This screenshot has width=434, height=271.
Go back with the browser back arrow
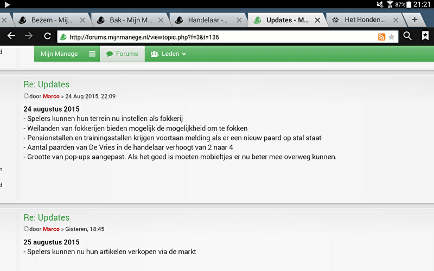(11, 36)
